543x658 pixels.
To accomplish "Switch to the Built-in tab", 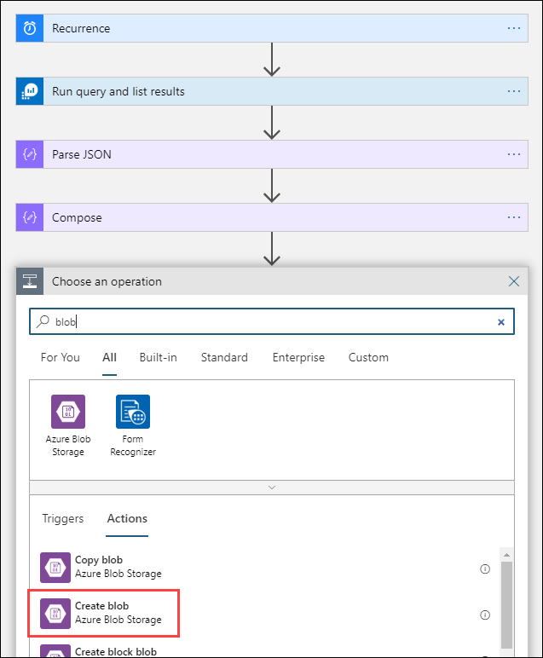I will [x=158, y=358].
